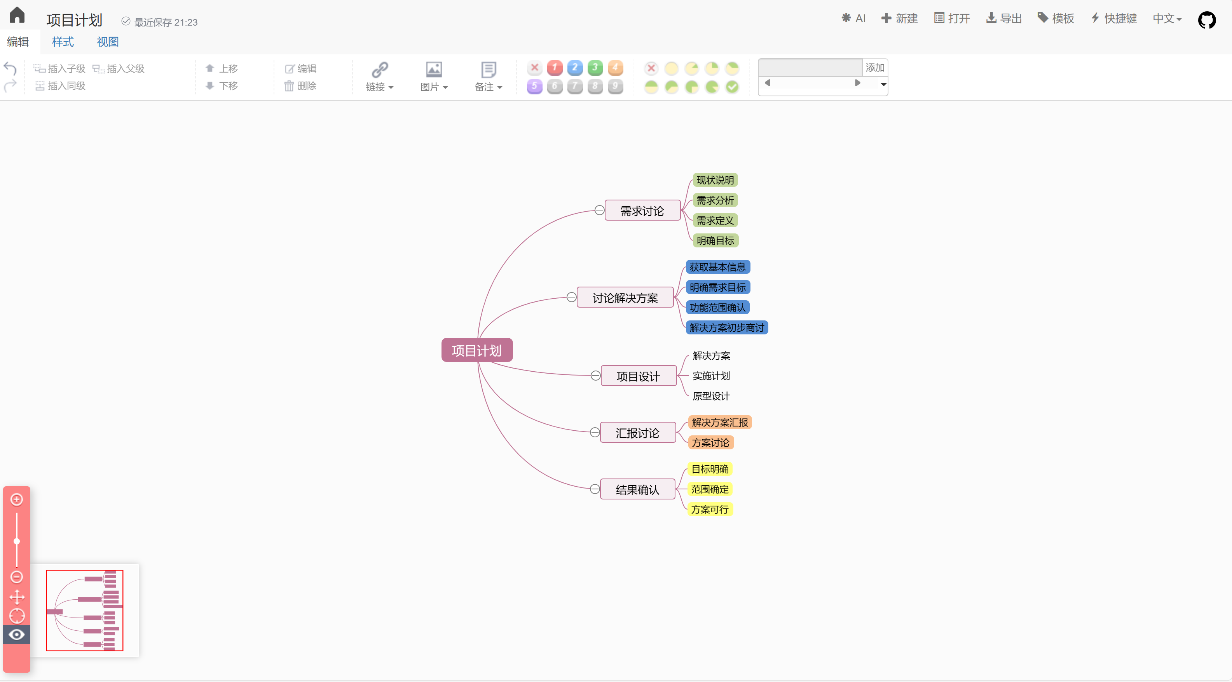Image resolution: width=1232 pixels, height=682 pixels.
Task: Click the minimap thumbnail preview
Action: pyautogui.click(x=85, y=611)
